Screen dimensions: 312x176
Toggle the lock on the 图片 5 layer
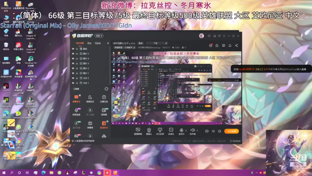pos(77,54)
